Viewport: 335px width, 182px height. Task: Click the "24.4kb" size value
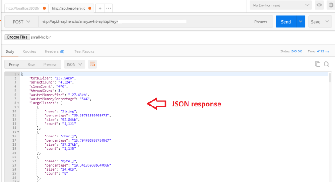(x=68, y=169)
